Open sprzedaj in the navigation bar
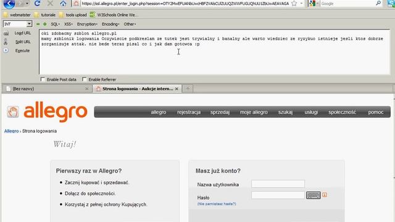Screen dimensions: 395x222 point(220,112)
